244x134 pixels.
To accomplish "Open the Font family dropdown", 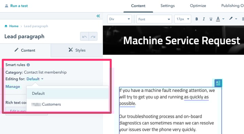I will (154, 19).
